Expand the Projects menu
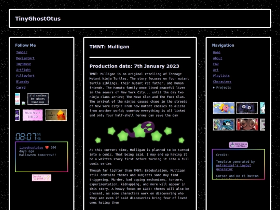Screen dimensions: 280x210 coord(222,88)
